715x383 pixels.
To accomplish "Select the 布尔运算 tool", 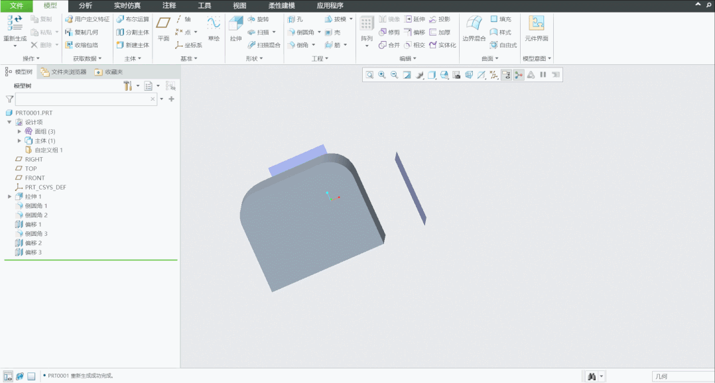I will click(133, 19).
